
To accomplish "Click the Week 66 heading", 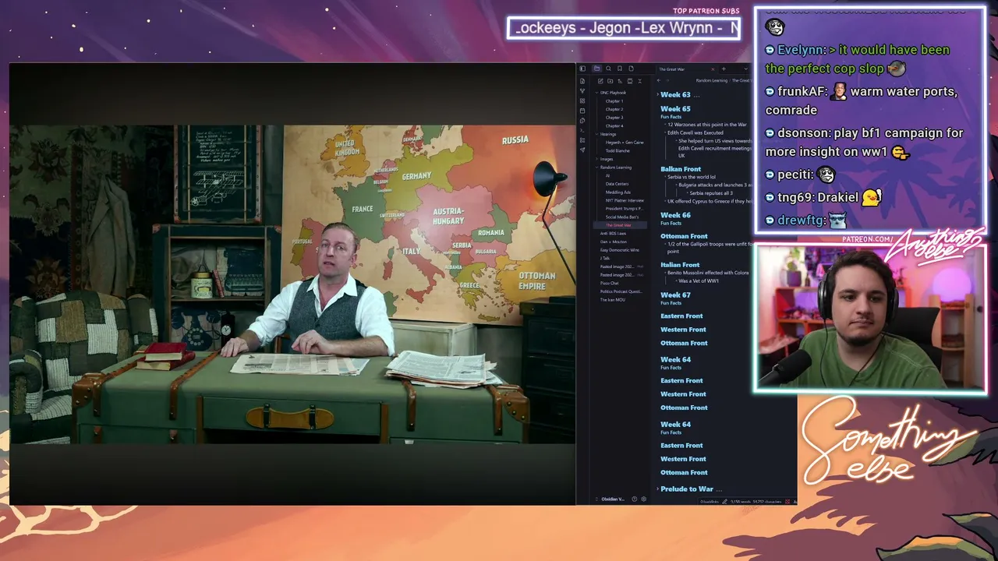I will [x=675, y=215].
